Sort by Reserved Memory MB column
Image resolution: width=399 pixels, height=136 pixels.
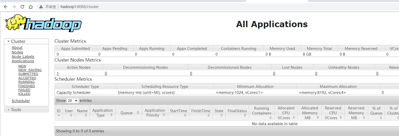pyautogui.click(x=356, y=113)
